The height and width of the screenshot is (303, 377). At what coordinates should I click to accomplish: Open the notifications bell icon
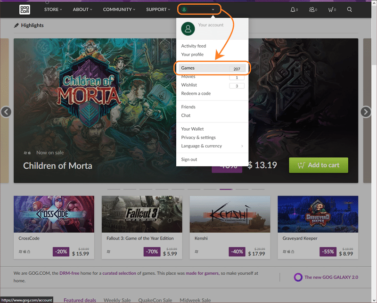coord(293,9)
